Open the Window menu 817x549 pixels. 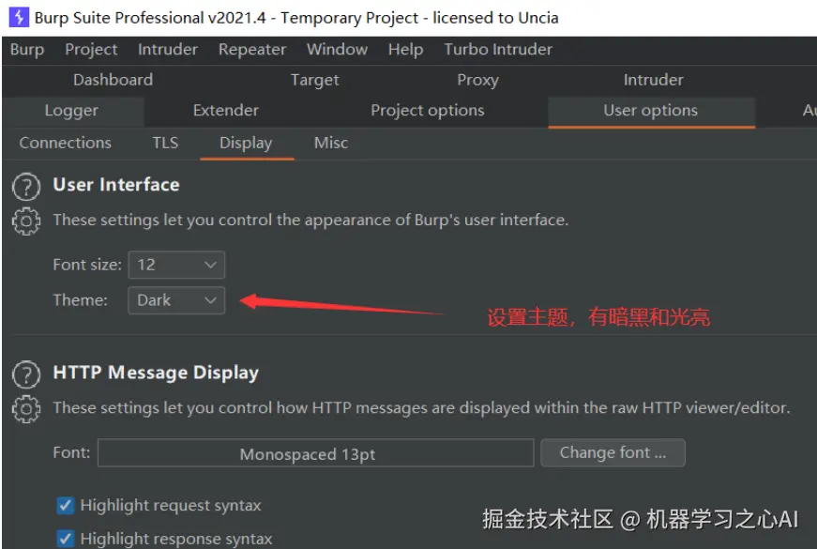337,50
